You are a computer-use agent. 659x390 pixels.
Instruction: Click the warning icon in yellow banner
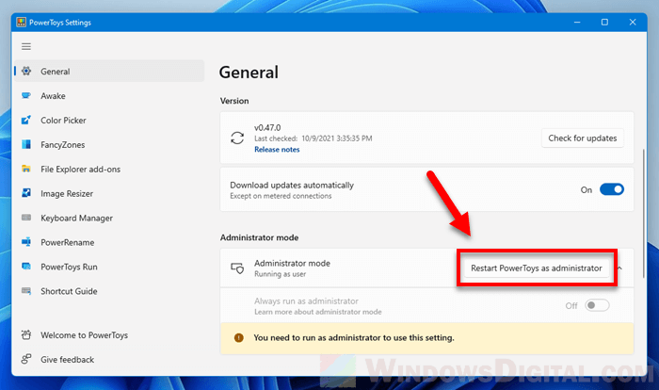[239, 338]
